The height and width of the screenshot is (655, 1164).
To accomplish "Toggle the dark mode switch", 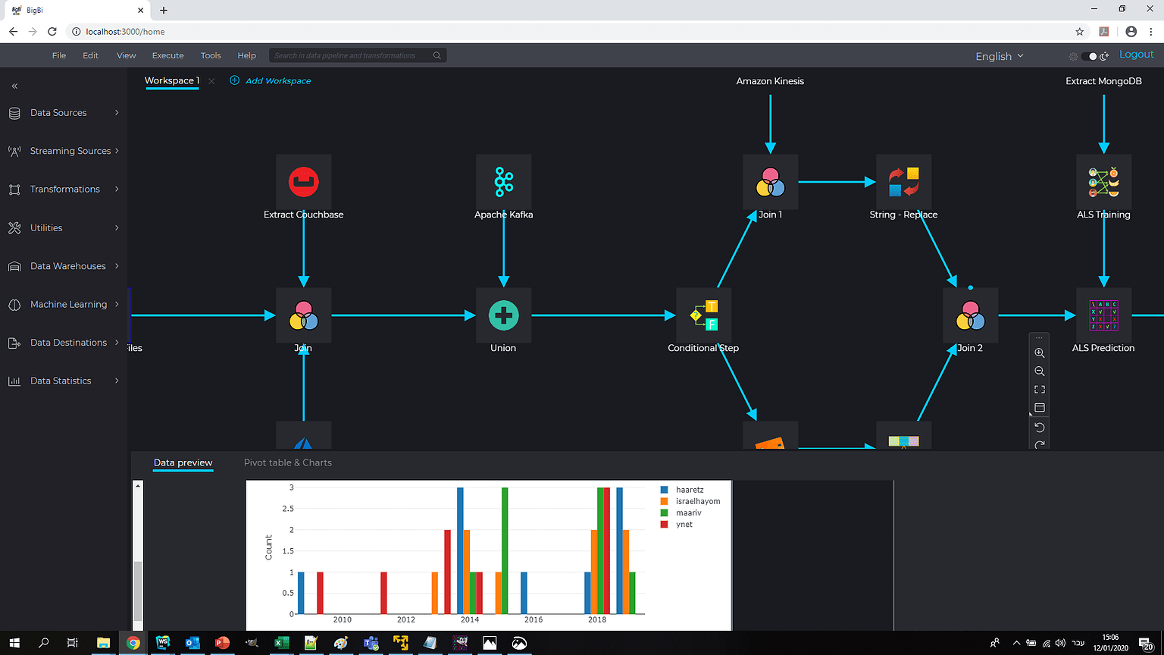I will pos(1090,55).
